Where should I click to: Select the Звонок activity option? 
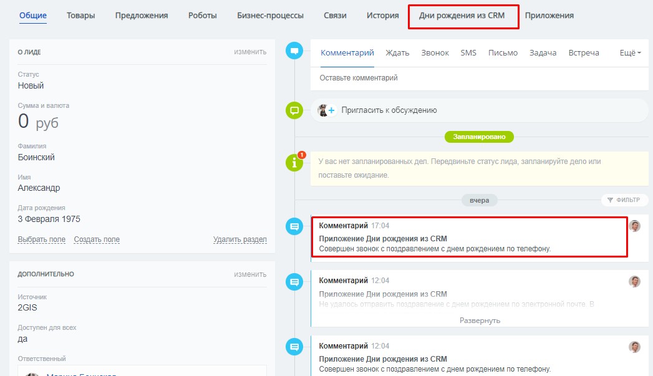(x=435, y=53)
